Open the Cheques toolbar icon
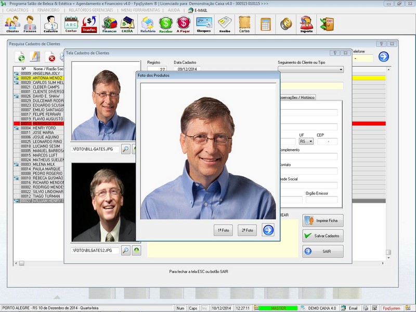This screenshot has height=312, width=416. pos(204,24)
